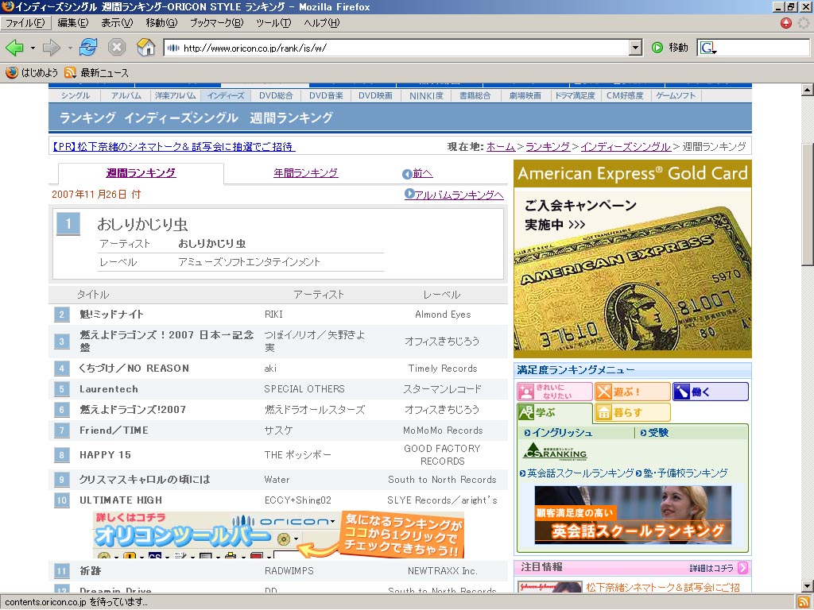
Task: Go to the Home page icon
Action: [x=146, y=48]
